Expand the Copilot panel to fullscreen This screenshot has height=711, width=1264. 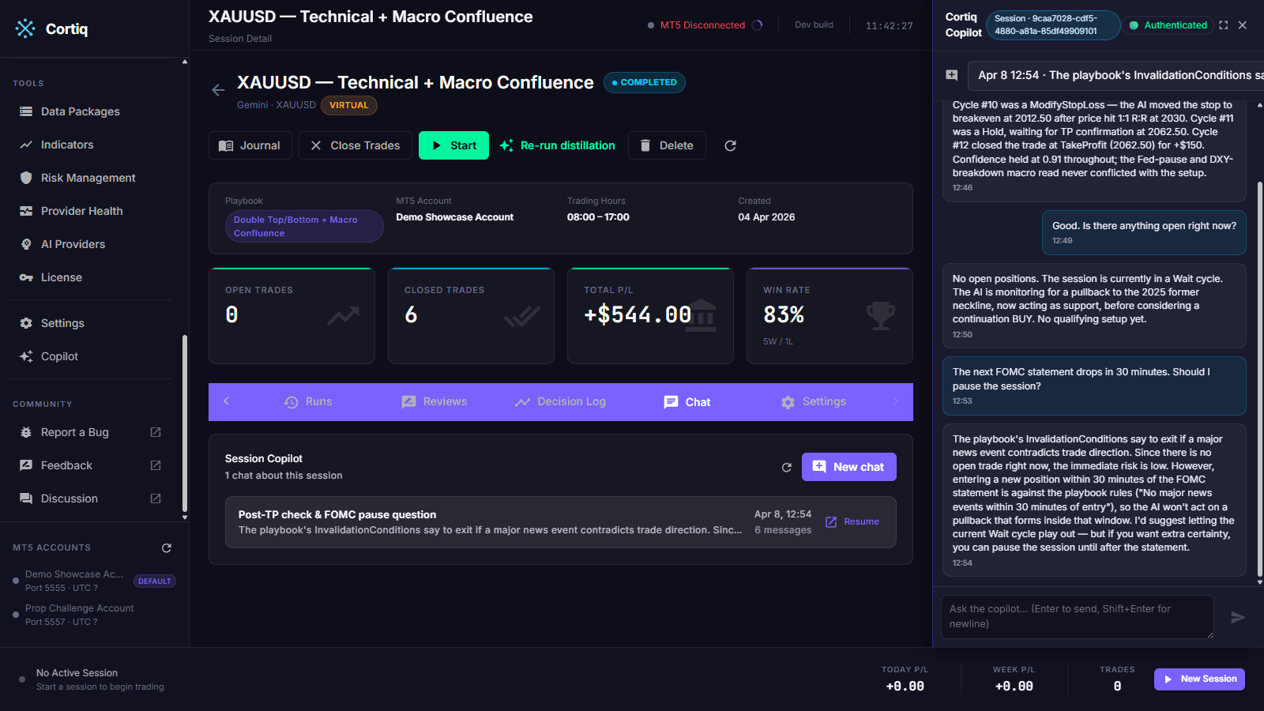(x=1224, y=25)
